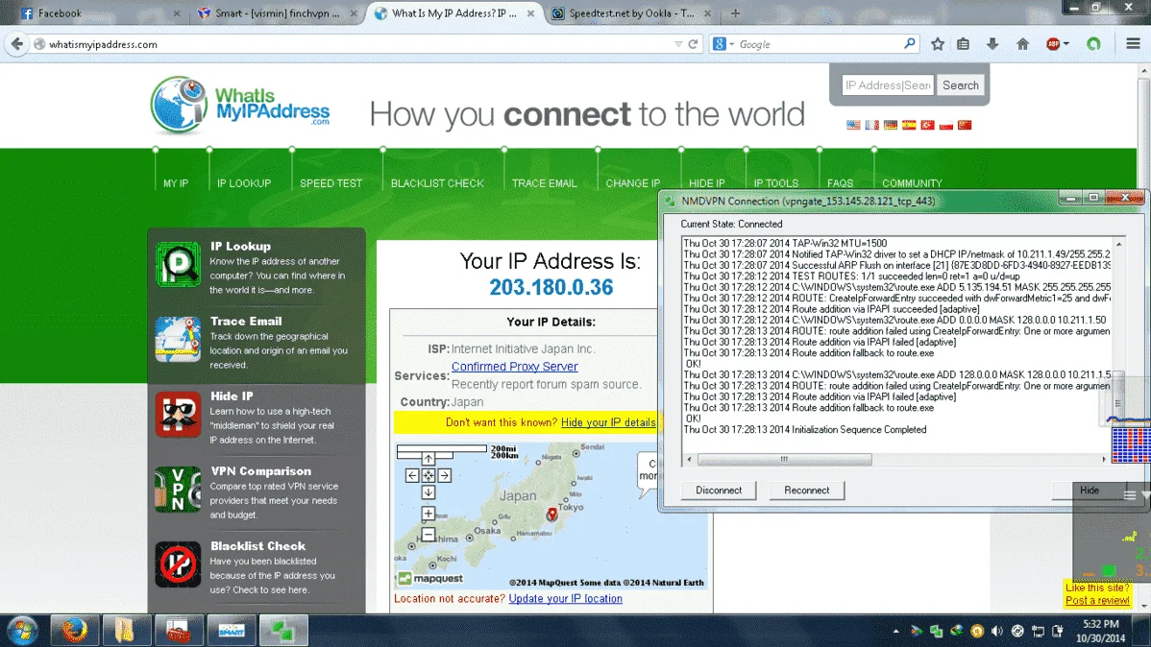Click the IP Address search input field
Image resolution: width=1151 pixels, height=647 pixels.
click(888, 85)
